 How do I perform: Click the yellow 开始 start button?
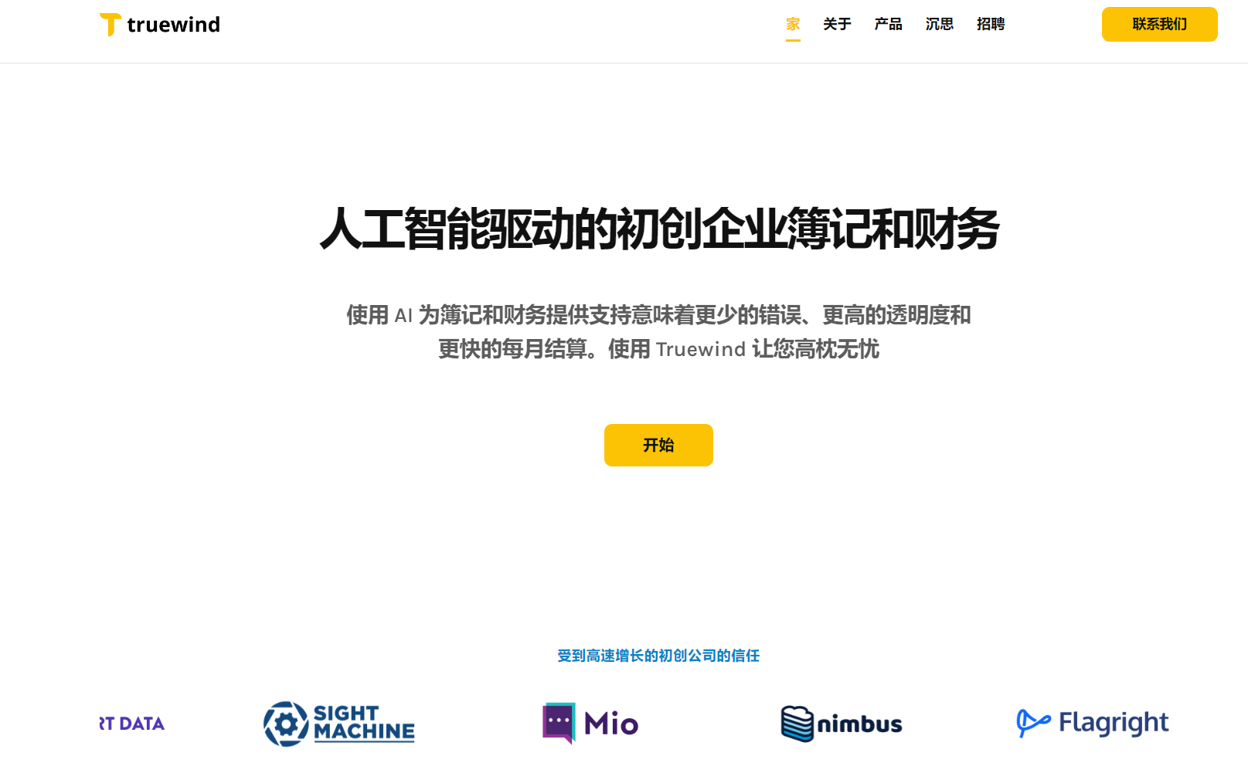(x=658, y=445)
